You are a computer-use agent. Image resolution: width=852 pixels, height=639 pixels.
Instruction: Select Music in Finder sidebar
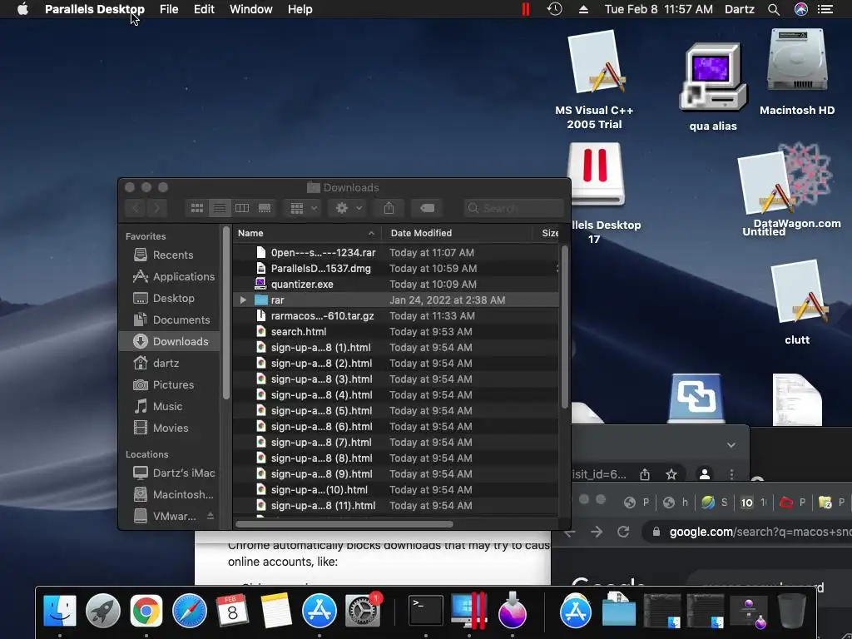tap(168, 406)
